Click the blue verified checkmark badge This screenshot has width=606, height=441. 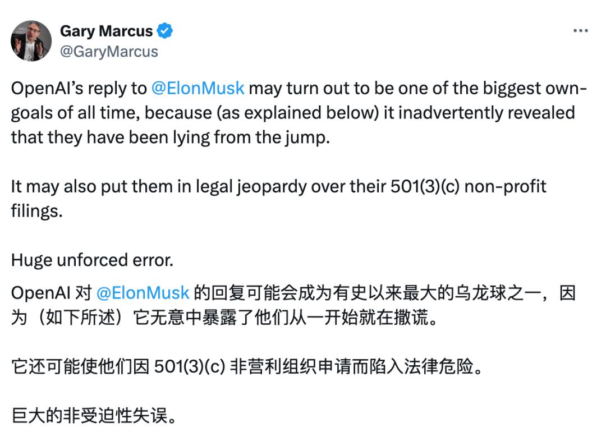[164, 31]
